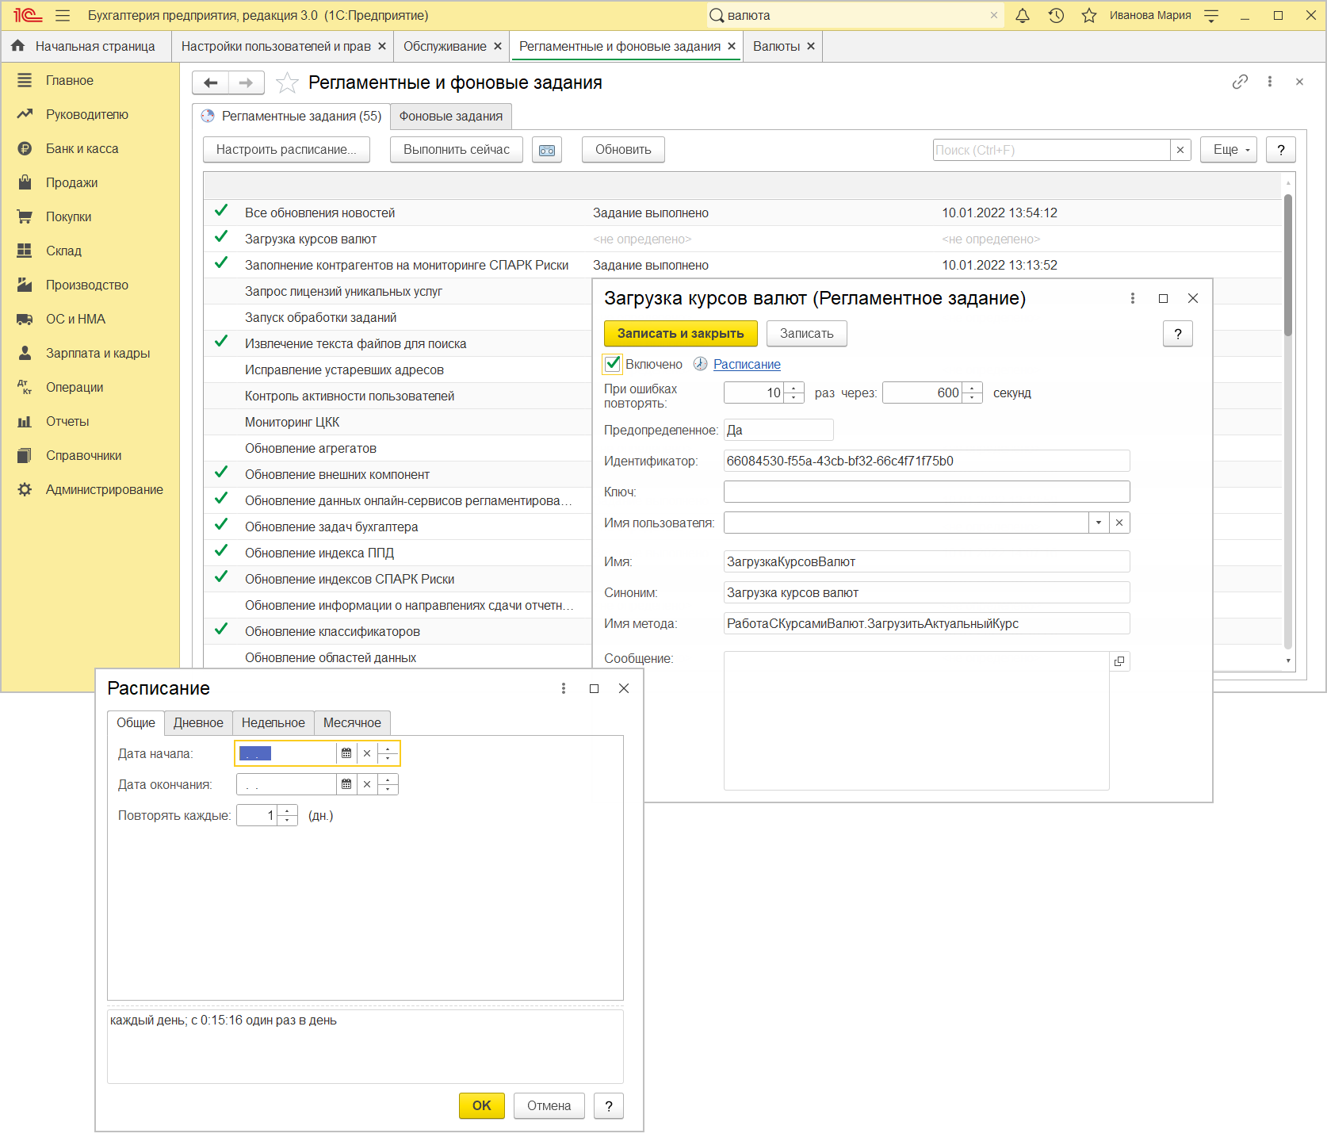1327x1145 pixels.
Task: Click Повторять каждые stepper
Action: 287,815
